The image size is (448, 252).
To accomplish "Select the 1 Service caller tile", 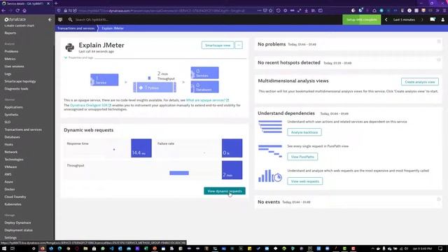I will tap(104, 80).
